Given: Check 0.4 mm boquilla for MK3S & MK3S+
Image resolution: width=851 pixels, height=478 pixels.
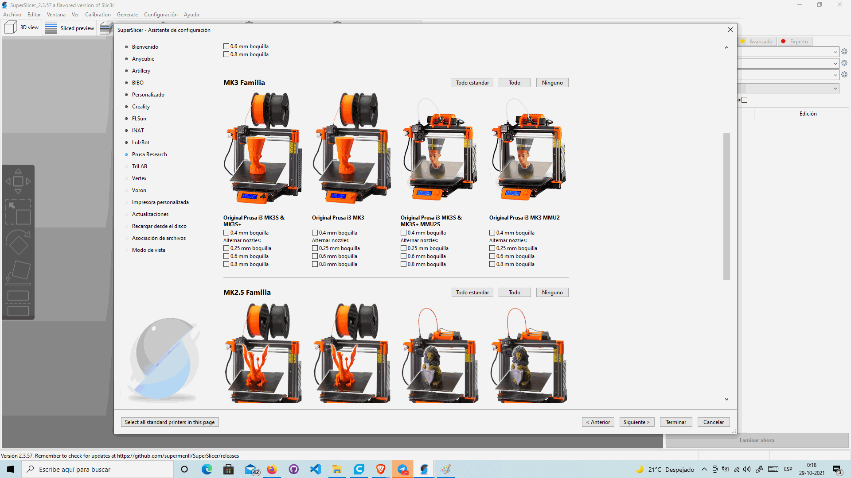Looking at the screenshot, I should (x=226, y=233).
